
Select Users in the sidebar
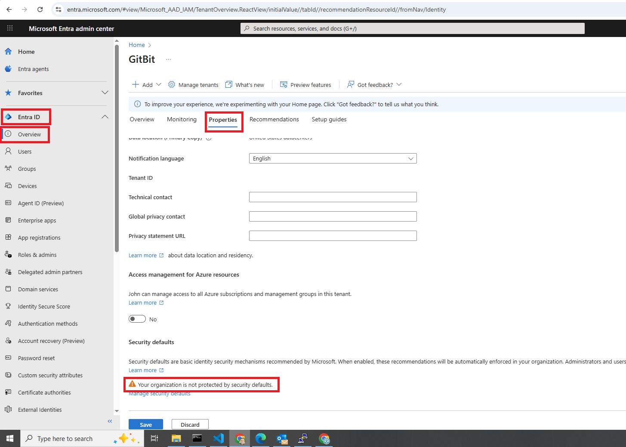pos(25,151)
